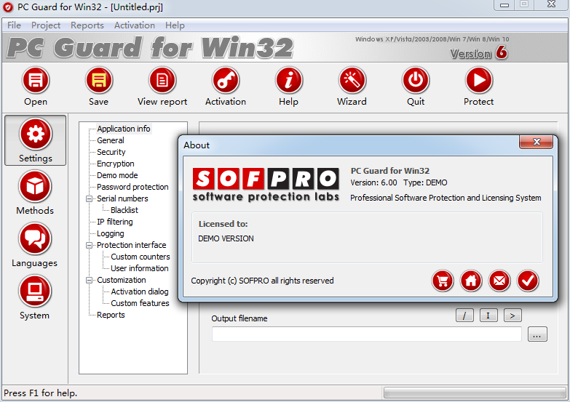Select Protection interface tree item
This screenshot has width=570, height=402.
(x=132, y=245)
